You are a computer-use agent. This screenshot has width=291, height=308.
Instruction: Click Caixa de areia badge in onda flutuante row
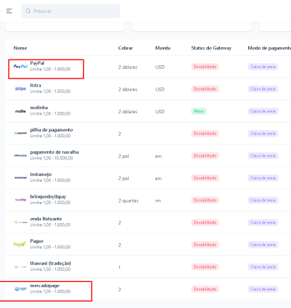coord(263,222)
